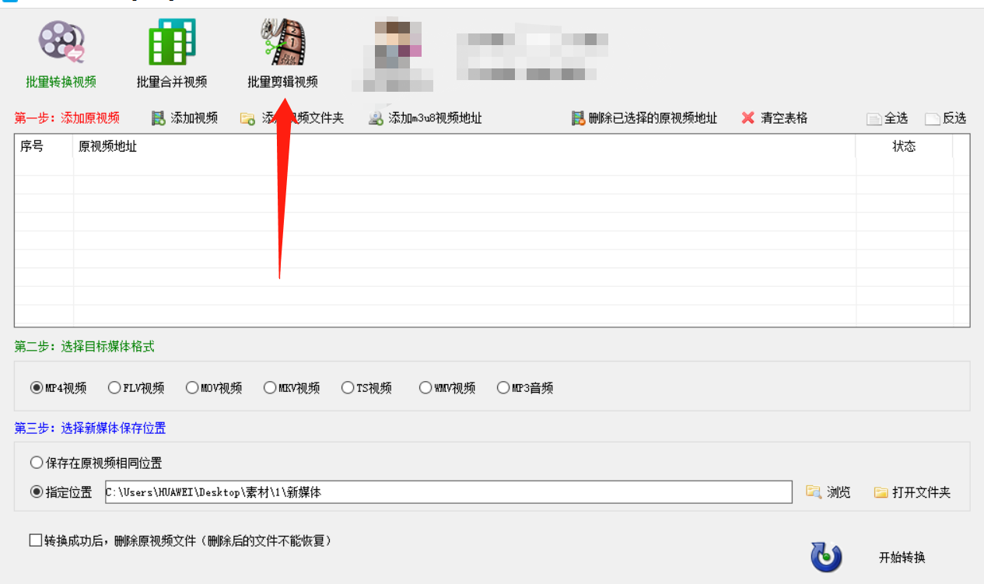Switch to 批量转换视频 tab label
The width and height of the screenshot is (984, 584).
tap(61, 82)
